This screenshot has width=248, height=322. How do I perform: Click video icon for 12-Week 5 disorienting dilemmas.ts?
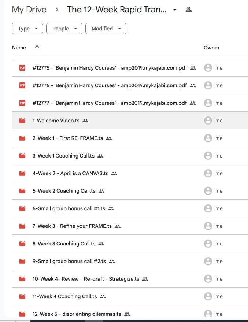pyautogui.click(x=22, y=314)
